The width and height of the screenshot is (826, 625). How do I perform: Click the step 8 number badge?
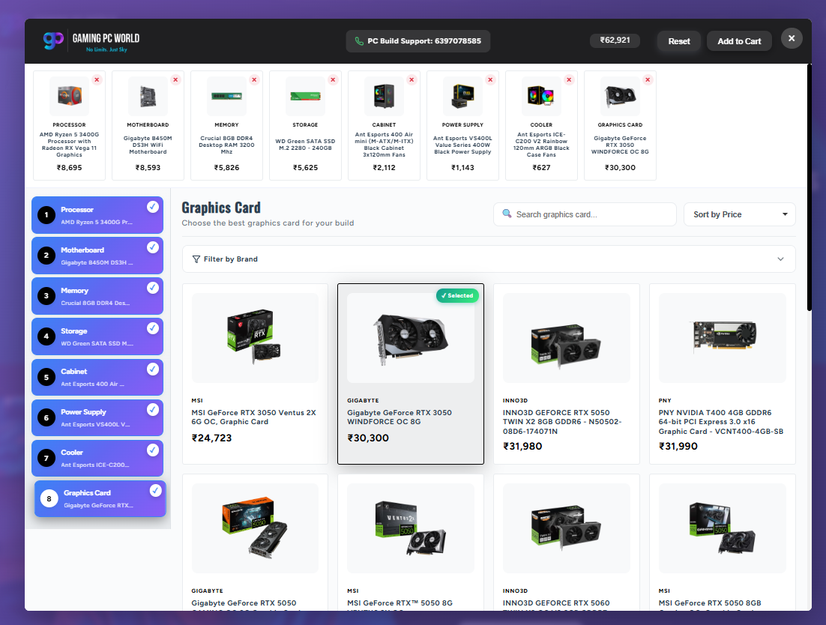(x=49, y=498)
